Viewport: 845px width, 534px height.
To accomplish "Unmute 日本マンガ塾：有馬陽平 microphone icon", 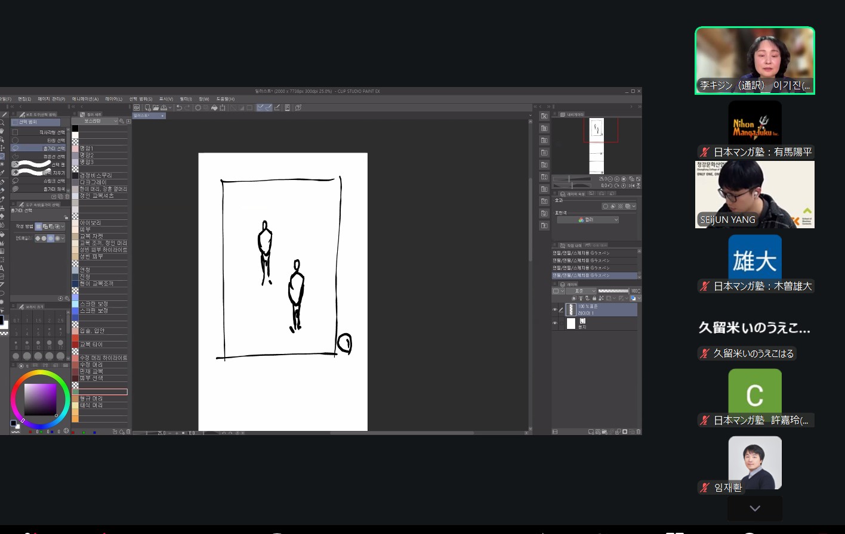I will click(x=705, y=152).
